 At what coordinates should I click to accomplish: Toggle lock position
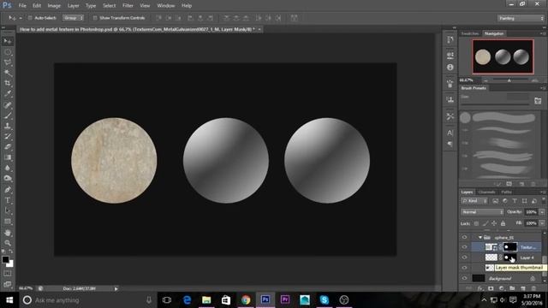[494, 223]
